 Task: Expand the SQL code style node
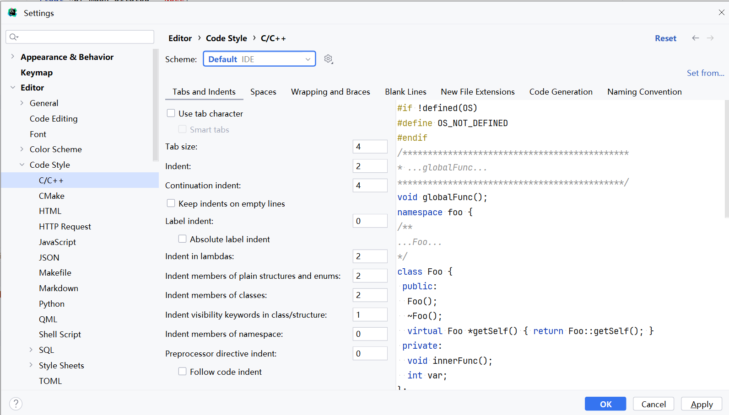[31, 350]
